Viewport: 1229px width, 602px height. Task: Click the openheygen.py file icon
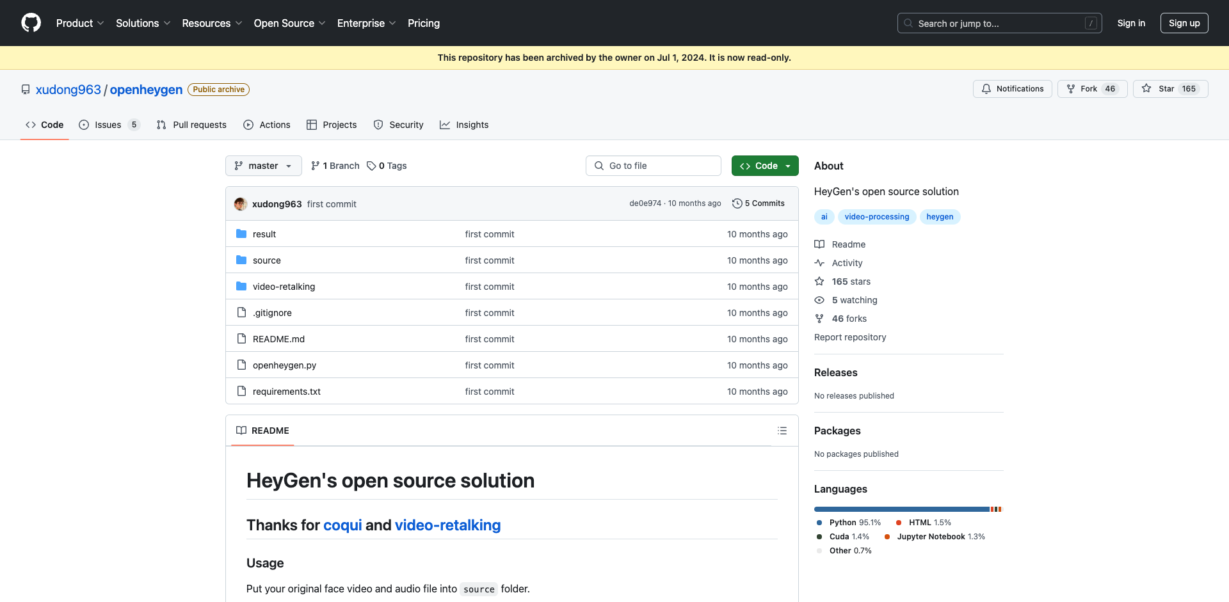click(x=241, y=365)
